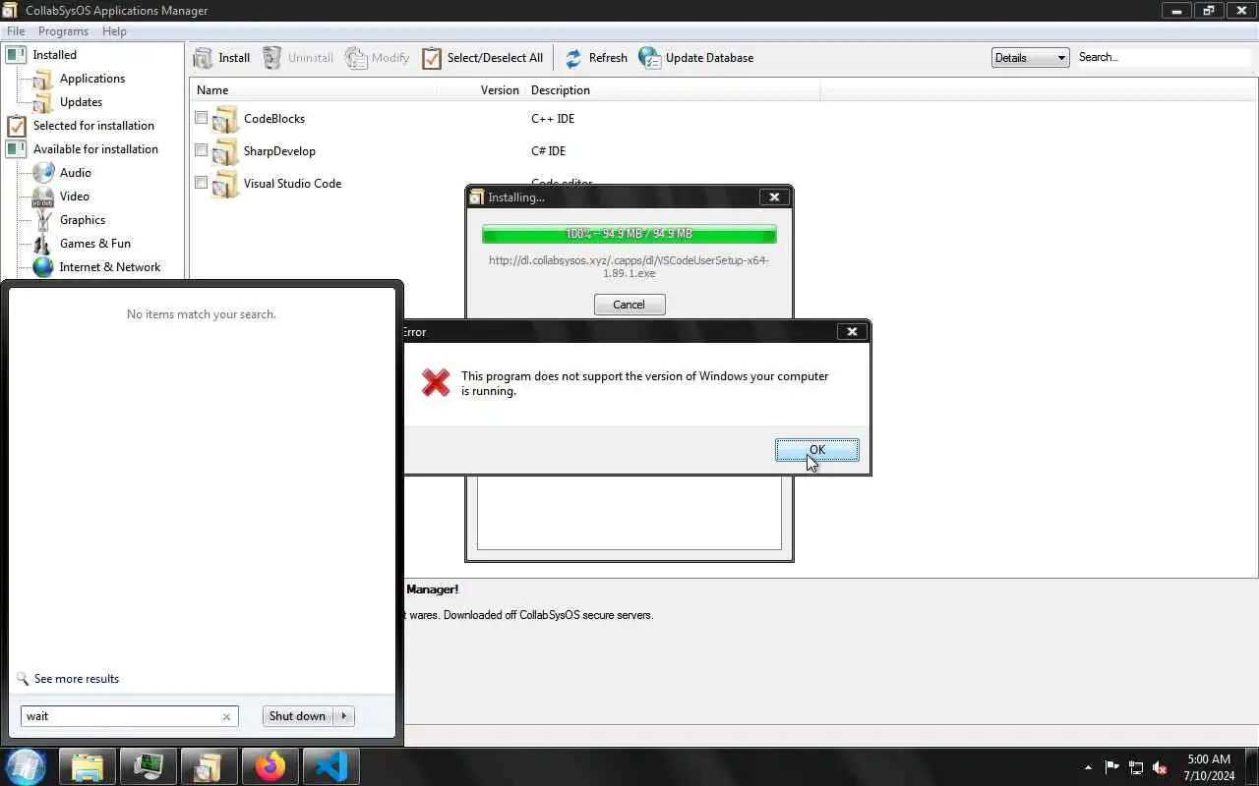This screenshot has height=786, width=1259.
Task: Open the Windows Start orb
Action: (27, 766)
